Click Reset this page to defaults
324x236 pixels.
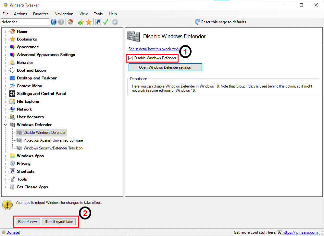pyautogui.click(x=220, y=22)
